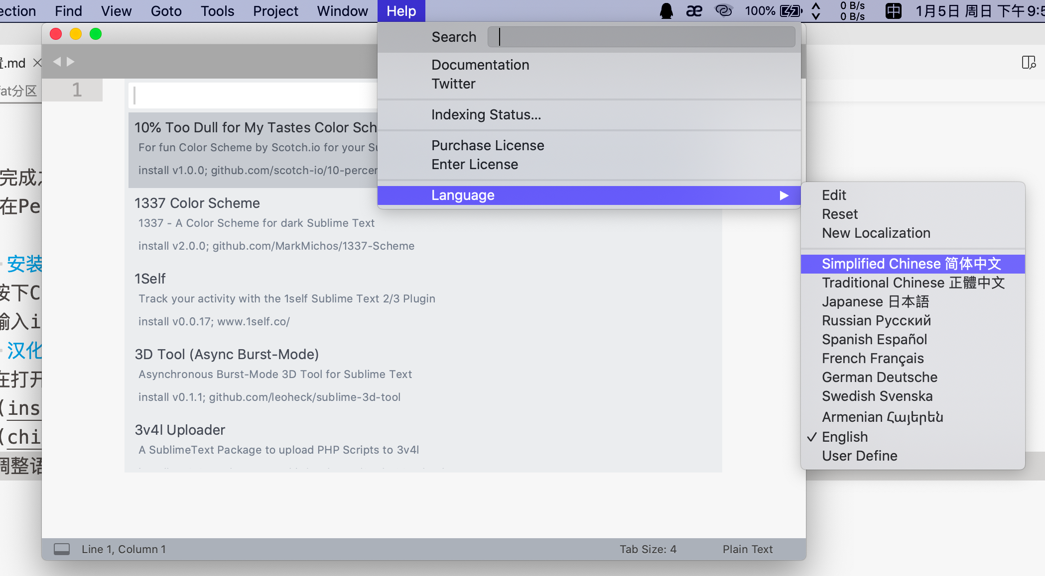Select Swedish Svenska language
The width and height of the screenshot is (1045, 576).
[913, 396]
